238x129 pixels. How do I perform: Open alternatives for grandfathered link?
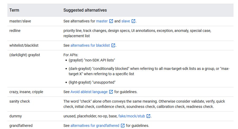95,126
